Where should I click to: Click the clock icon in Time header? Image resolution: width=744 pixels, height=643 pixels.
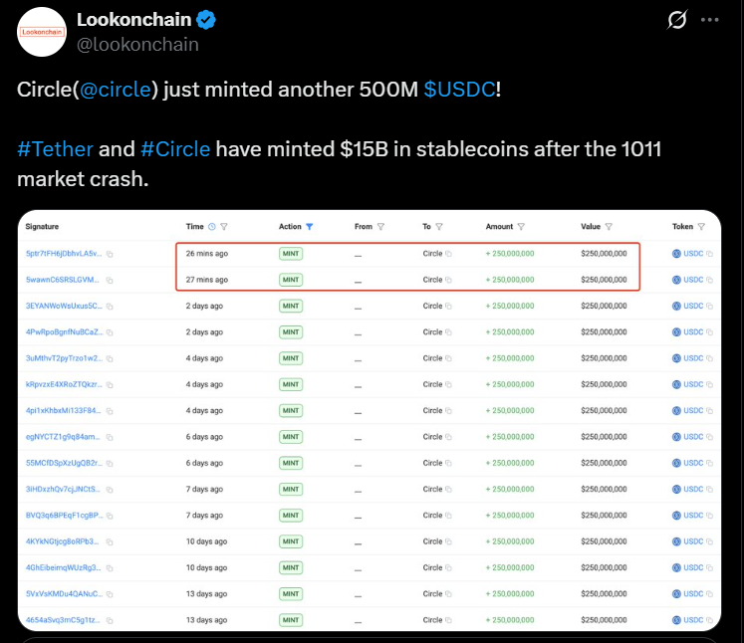coord(210,227)
